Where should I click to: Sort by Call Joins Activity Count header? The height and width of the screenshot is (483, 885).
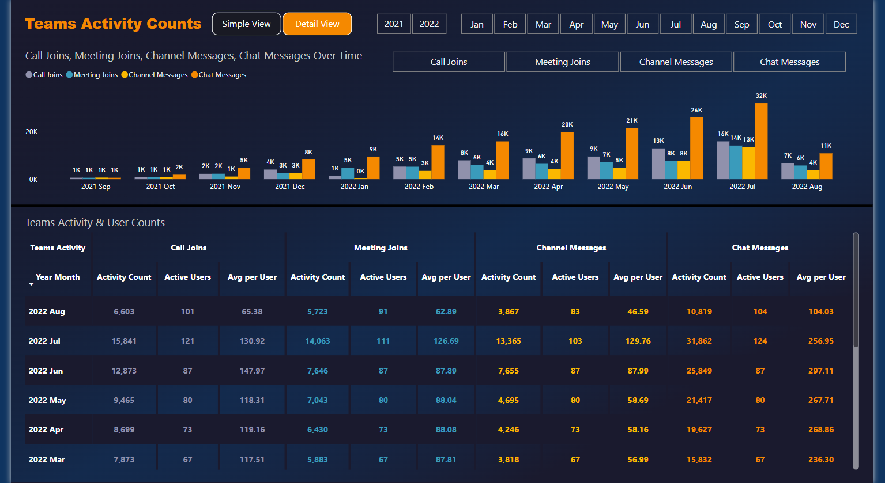124,277
